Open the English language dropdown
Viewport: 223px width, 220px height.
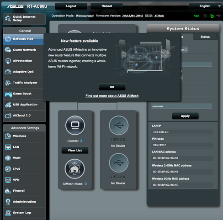coord(205,6)
